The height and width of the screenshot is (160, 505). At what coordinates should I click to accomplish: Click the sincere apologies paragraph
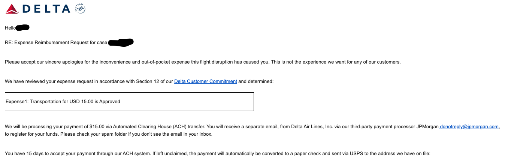[x=203, y=62]
